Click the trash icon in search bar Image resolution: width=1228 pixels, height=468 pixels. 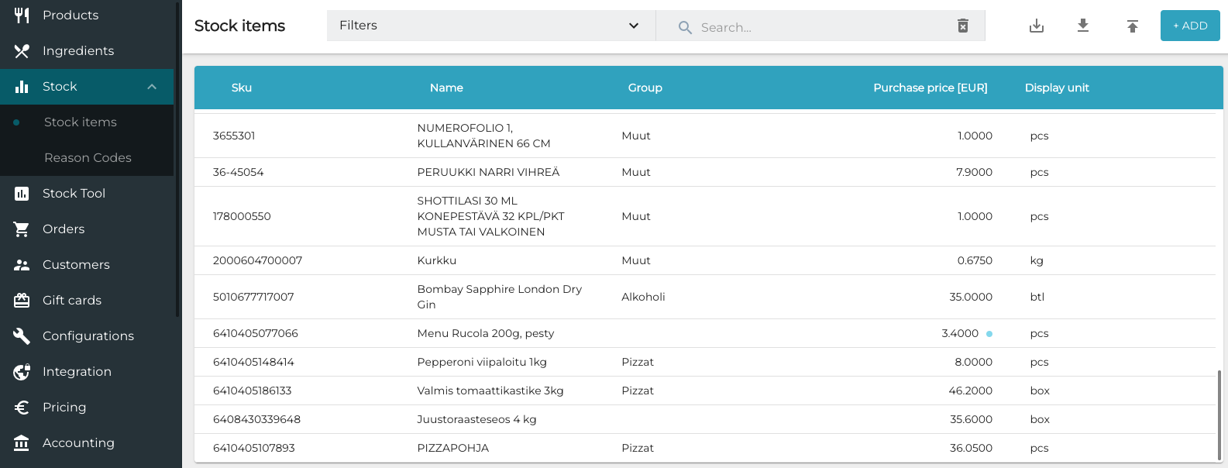962,26
